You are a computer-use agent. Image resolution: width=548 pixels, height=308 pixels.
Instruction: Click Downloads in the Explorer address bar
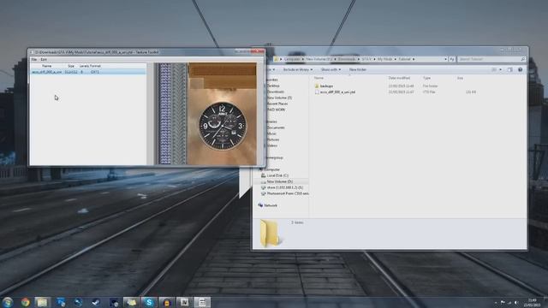[x=346, y=59]
